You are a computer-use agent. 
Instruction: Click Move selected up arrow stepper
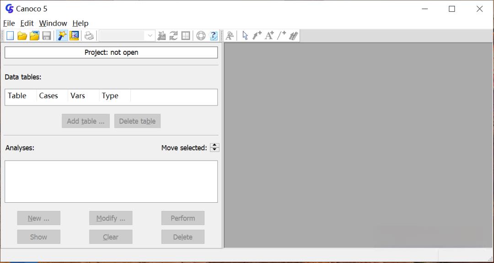(215, 145)
